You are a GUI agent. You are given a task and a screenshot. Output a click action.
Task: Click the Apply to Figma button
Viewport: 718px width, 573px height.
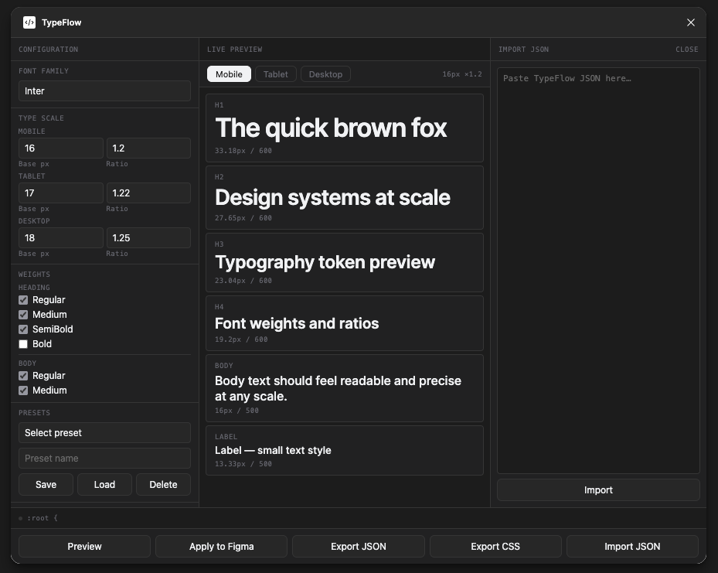click(222, 547)
